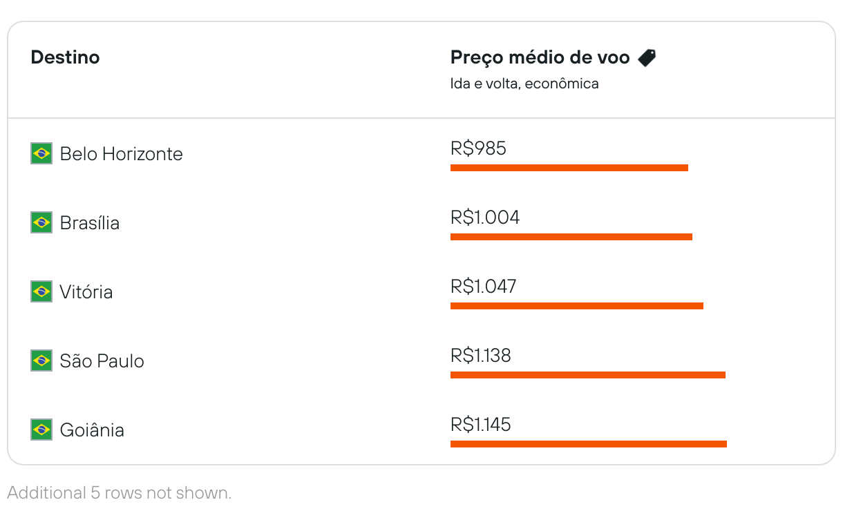
Task: Click the Destino column header
Action: 65,57
